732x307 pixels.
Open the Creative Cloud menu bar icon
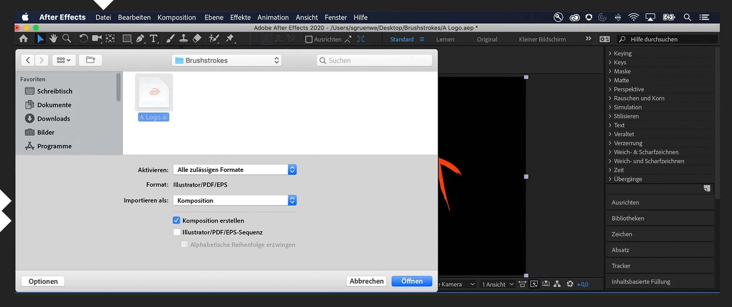coord(575,17)
